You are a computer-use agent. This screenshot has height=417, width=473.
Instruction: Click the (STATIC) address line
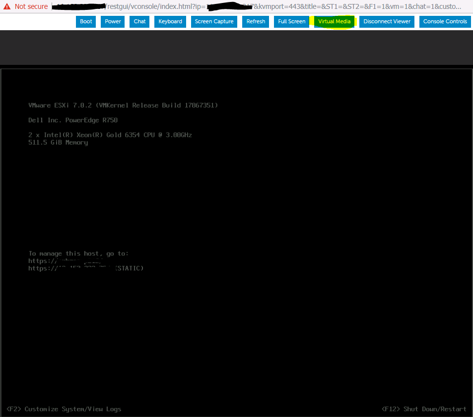86,268
